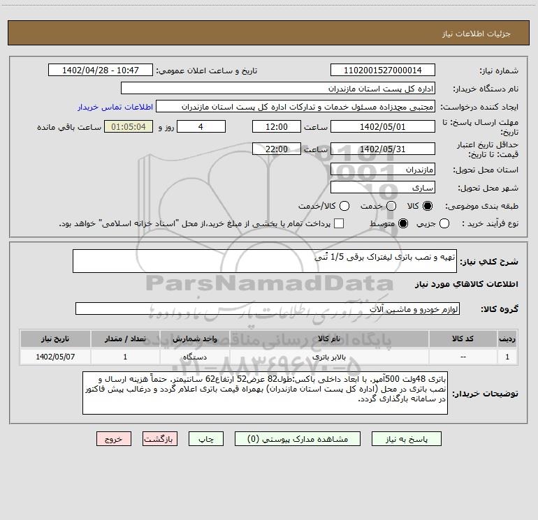Click the اطلاعات کالاهای مورد نیاز heading
The image size is (538, 520).
(x=466, y=284)
